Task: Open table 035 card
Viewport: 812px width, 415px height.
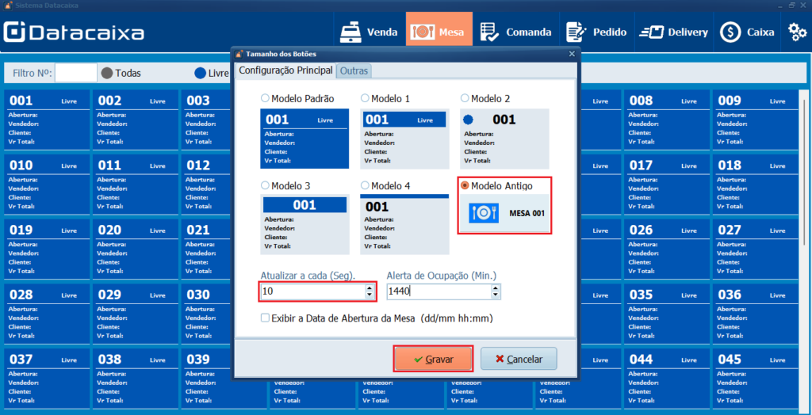Action: pos(667,314)
